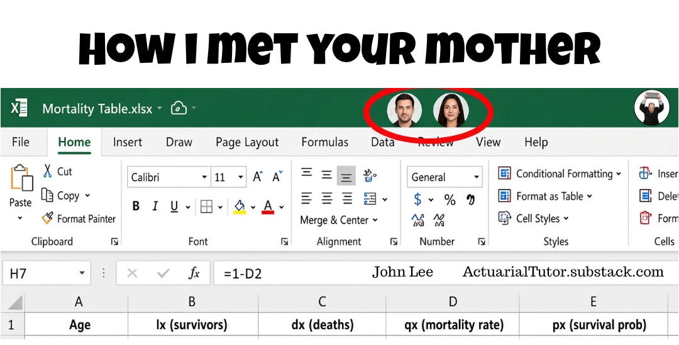Open the file name dropdown arrow
Image resolution: width=679 pixels, height=345 pixels.
[160, 108]
